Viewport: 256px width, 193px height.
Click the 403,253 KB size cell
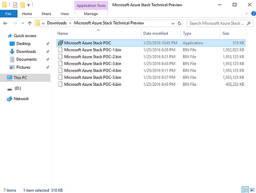pyautogui.click(x=235, y=84)
